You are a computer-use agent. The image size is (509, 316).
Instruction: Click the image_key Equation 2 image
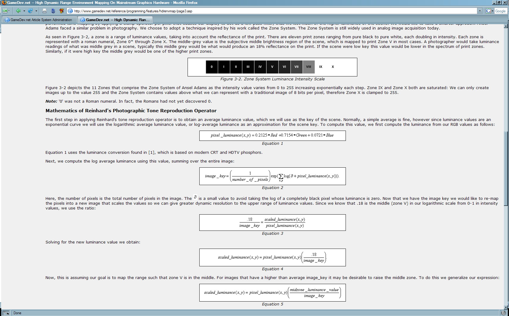click(x=273, y=176)
